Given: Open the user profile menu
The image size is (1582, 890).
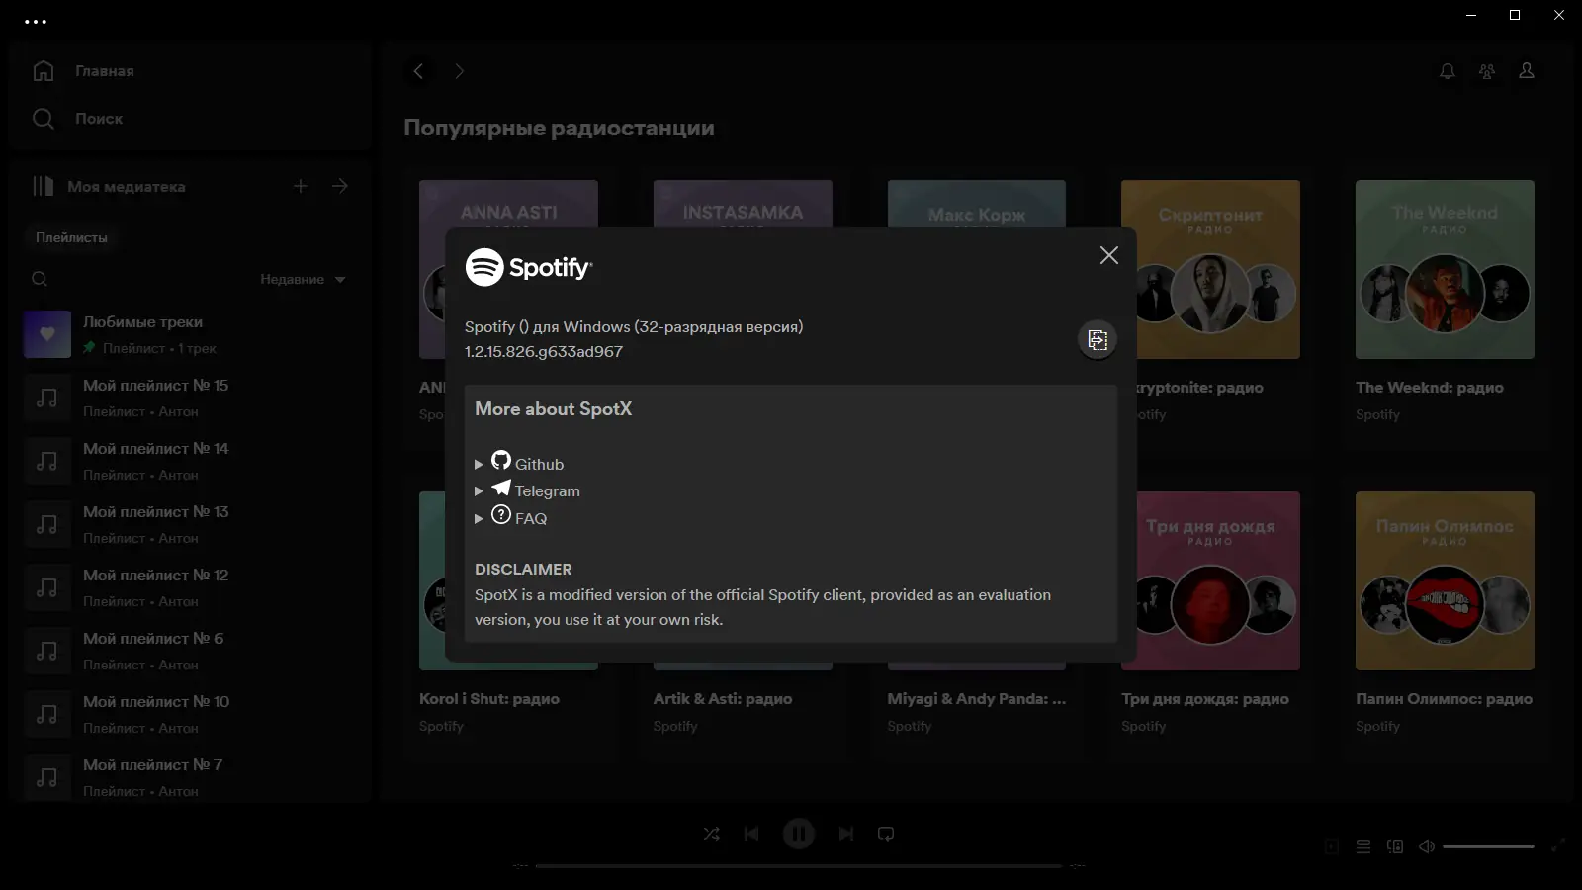Looking at the screenshot, I should pos(1527,71).
